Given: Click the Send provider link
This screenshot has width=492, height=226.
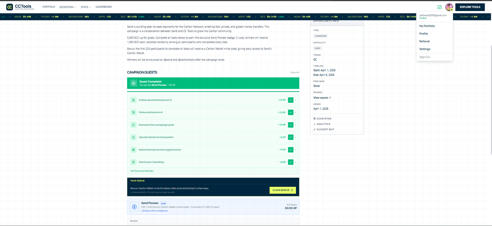Looking at the screenshot, I should coord(317,86).
